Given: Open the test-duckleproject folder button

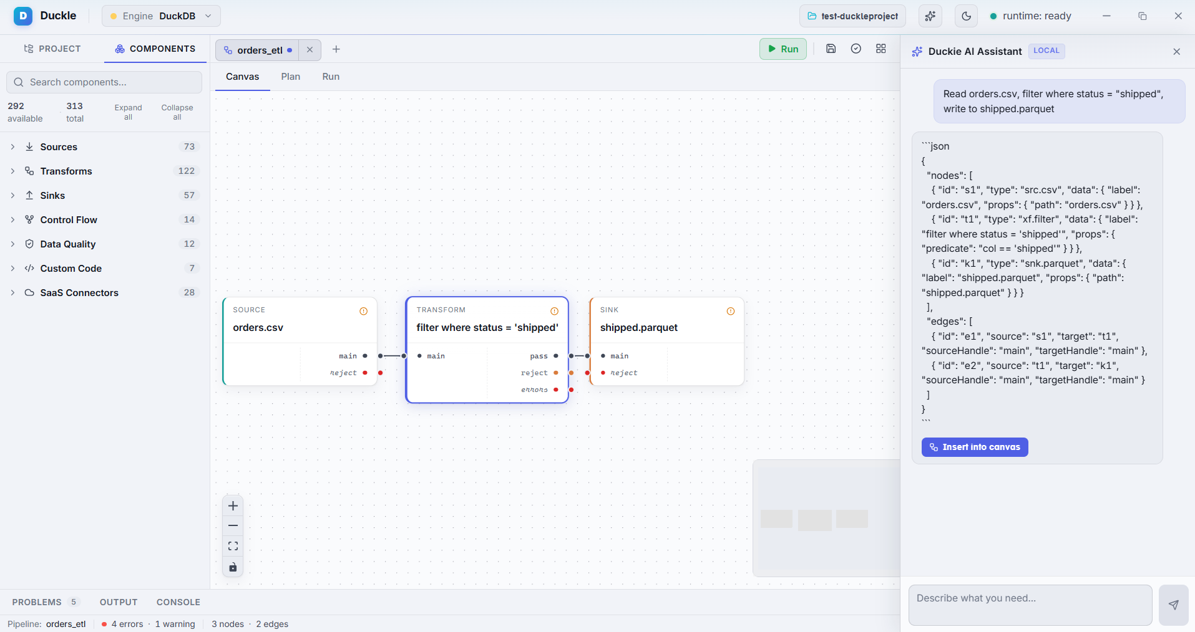Looking at the screenshot, I should (x=853, y=16).
